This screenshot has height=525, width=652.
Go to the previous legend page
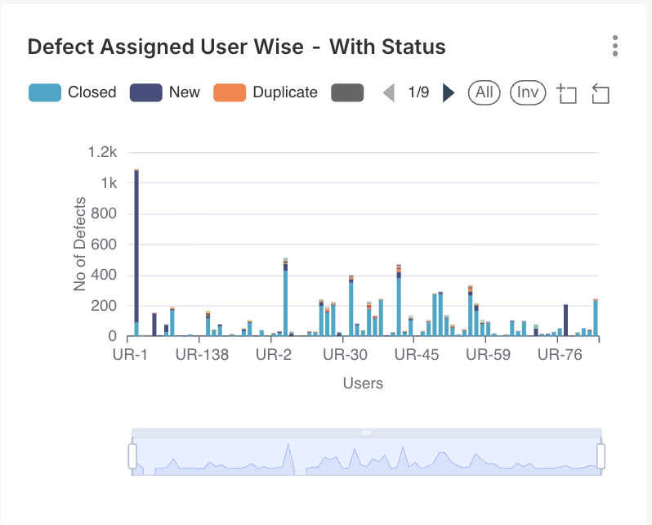(x=389, y=92)
